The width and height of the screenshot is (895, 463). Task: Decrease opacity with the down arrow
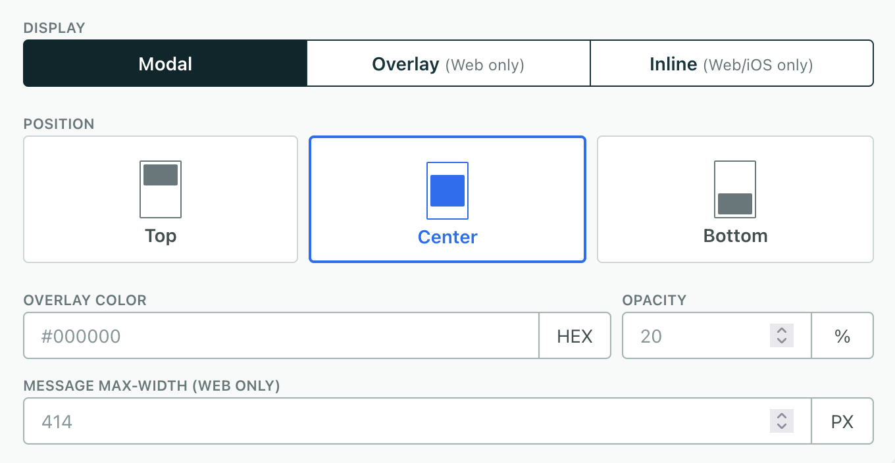pyautogui.click(x=782, y=341)
